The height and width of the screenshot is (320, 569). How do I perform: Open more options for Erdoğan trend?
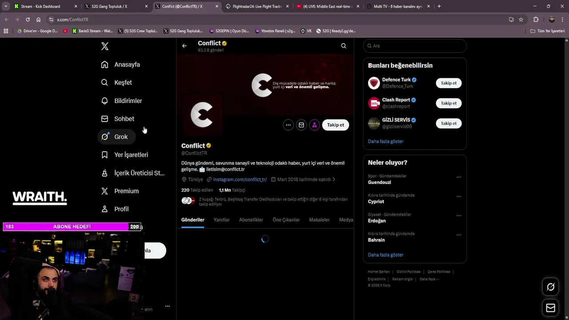(459, 216)
